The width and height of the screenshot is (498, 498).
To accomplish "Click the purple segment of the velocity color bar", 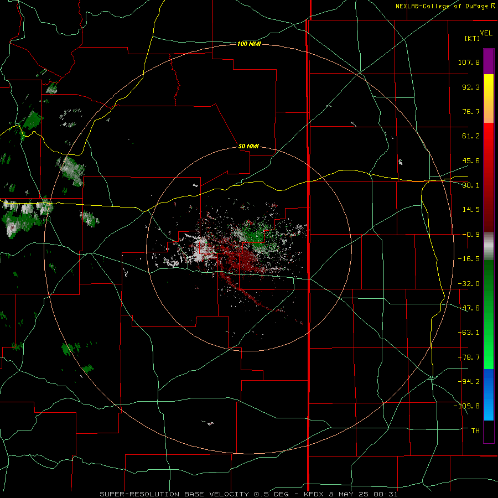I will click(x=489, y=62).
